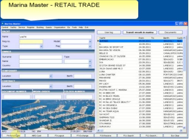This screenshot has width=189, height=139.
Task: Select the RC 44 SEA DUBAI row
Action: pyautogui.click(x=141, y=108)
